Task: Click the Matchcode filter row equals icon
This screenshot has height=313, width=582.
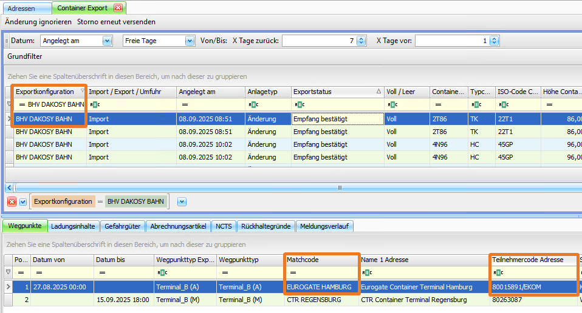Action: coord(292,273)
